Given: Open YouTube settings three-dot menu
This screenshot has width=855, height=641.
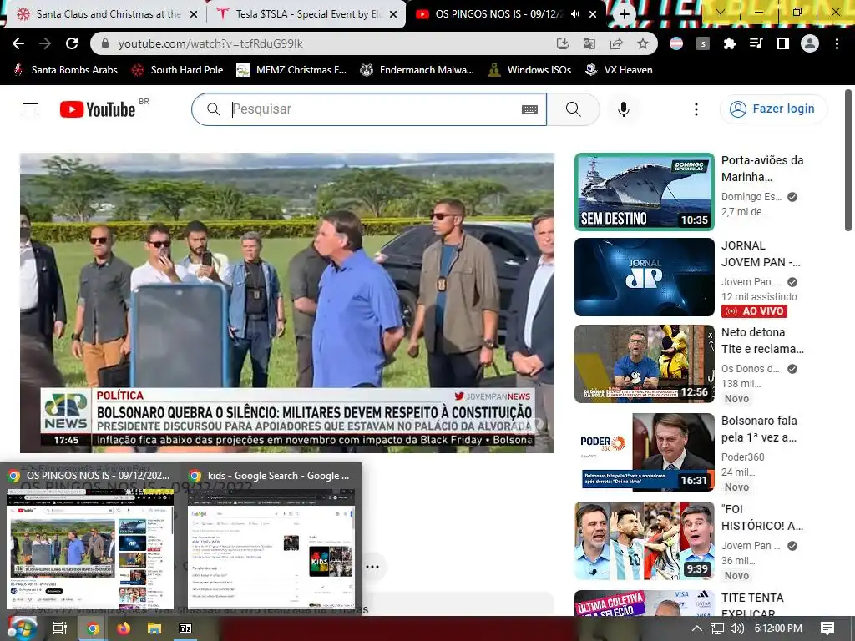Looking at the screenshot, I should [x=696, y=109].
